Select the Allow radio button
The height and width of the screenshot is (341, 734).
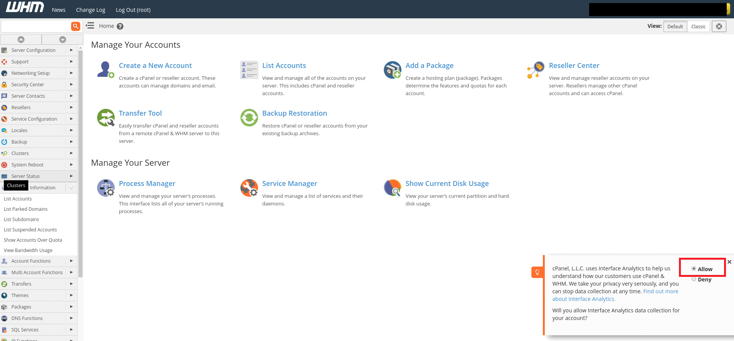[x=693, y=269]
